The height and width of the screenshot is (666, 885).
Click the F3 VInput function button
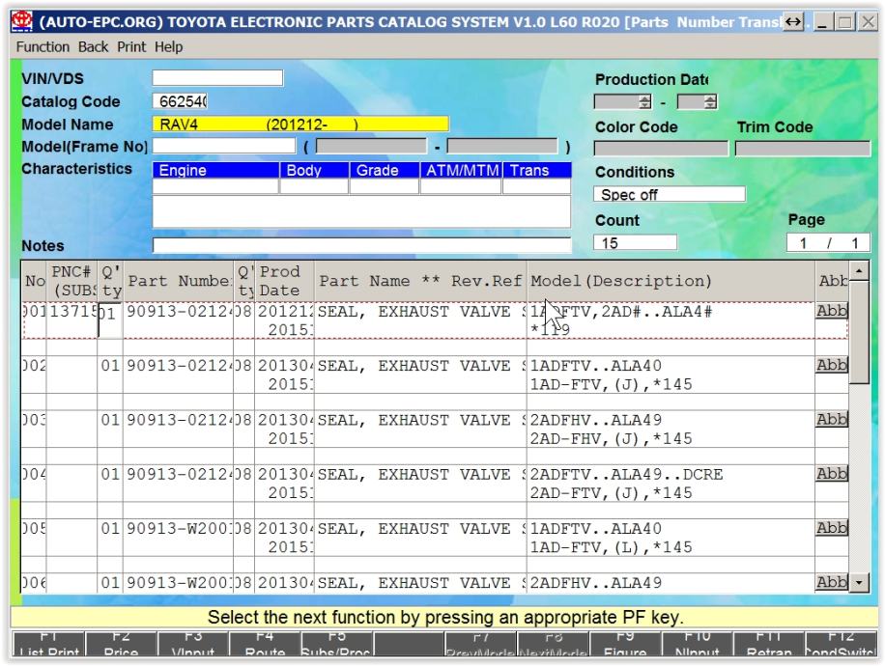(193, 644)
